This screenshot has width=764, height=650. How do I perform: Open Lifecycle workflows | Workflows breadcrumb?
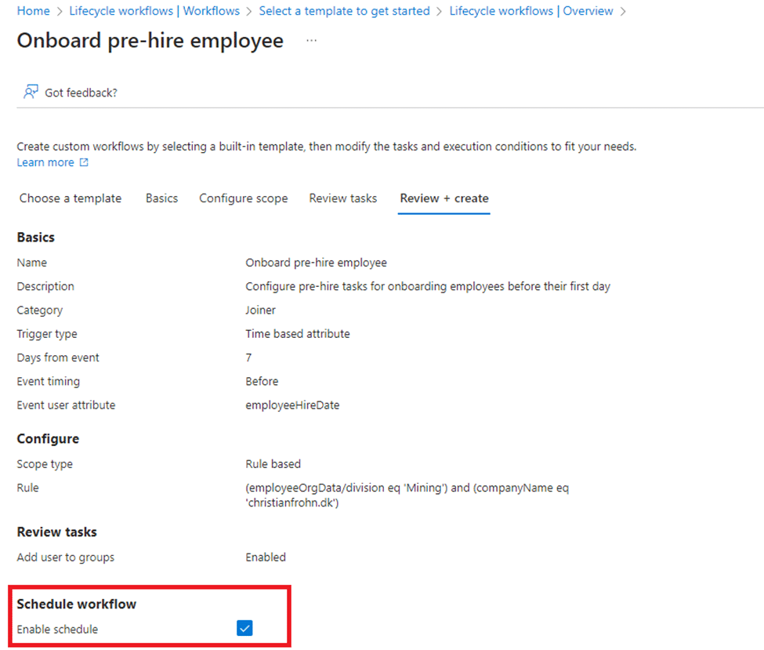pyautogui.click(x=154, y=11)
